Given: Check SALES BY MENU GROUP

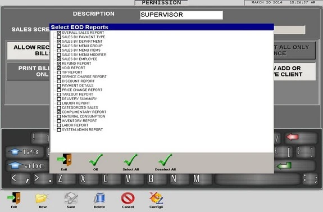Looking at the screenshot, I should (59, 46).
